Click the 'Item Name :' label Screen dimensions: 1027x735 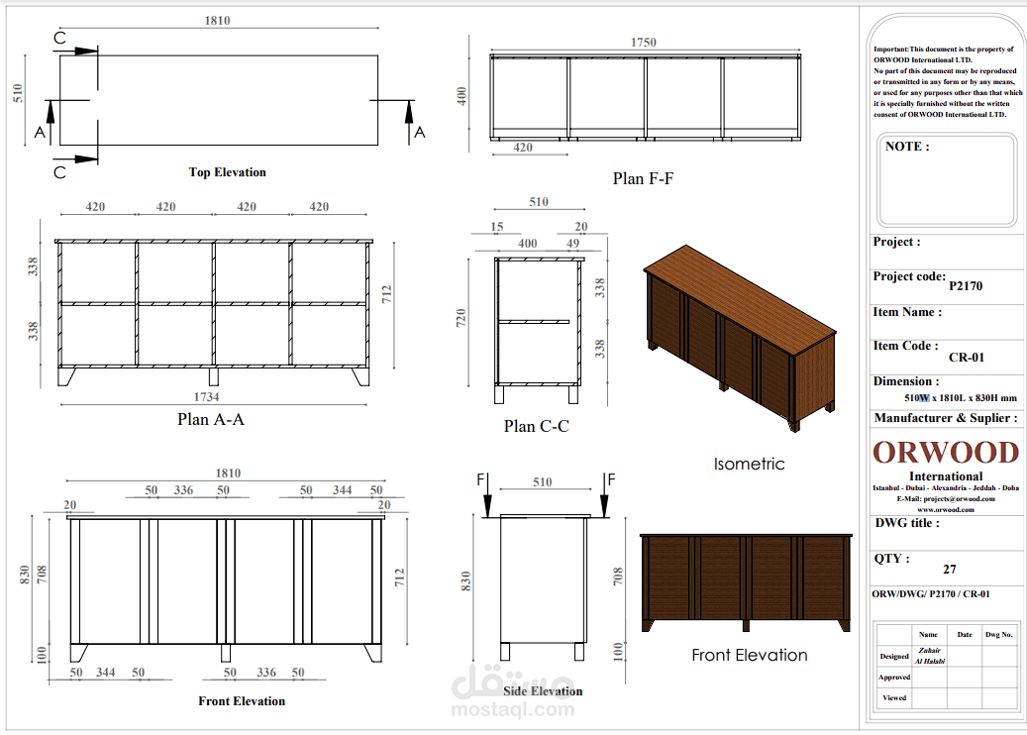click(907, 312)
